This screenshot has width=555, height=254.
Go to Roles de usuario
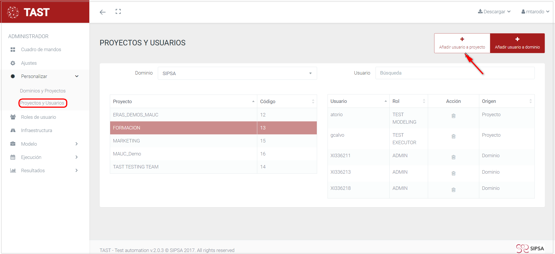(x=38, y=117)
